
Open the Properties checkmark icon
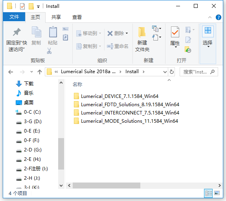click(175, 32)
